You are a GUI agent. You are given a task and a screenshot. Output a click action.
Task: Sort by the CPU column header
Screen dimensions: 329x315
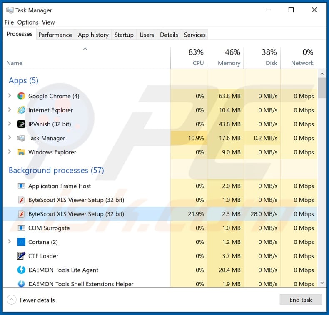pos(189,58)
